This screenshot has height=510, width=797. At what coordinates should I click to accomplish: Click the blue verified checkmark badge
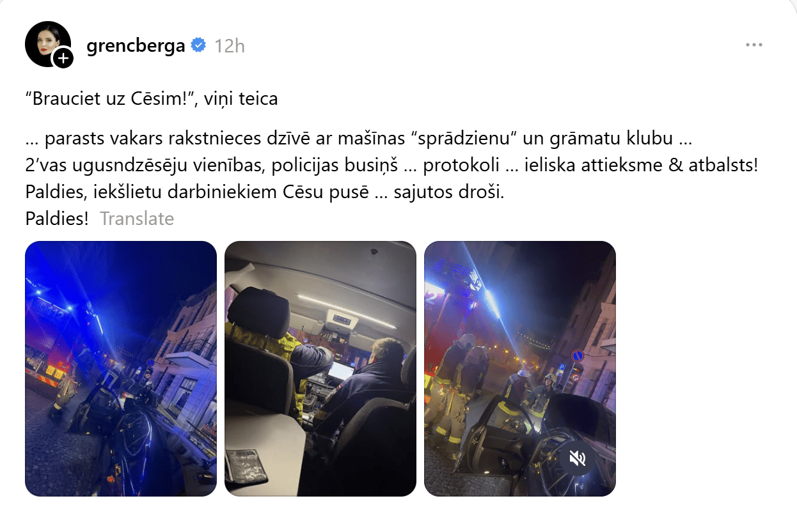199,45
